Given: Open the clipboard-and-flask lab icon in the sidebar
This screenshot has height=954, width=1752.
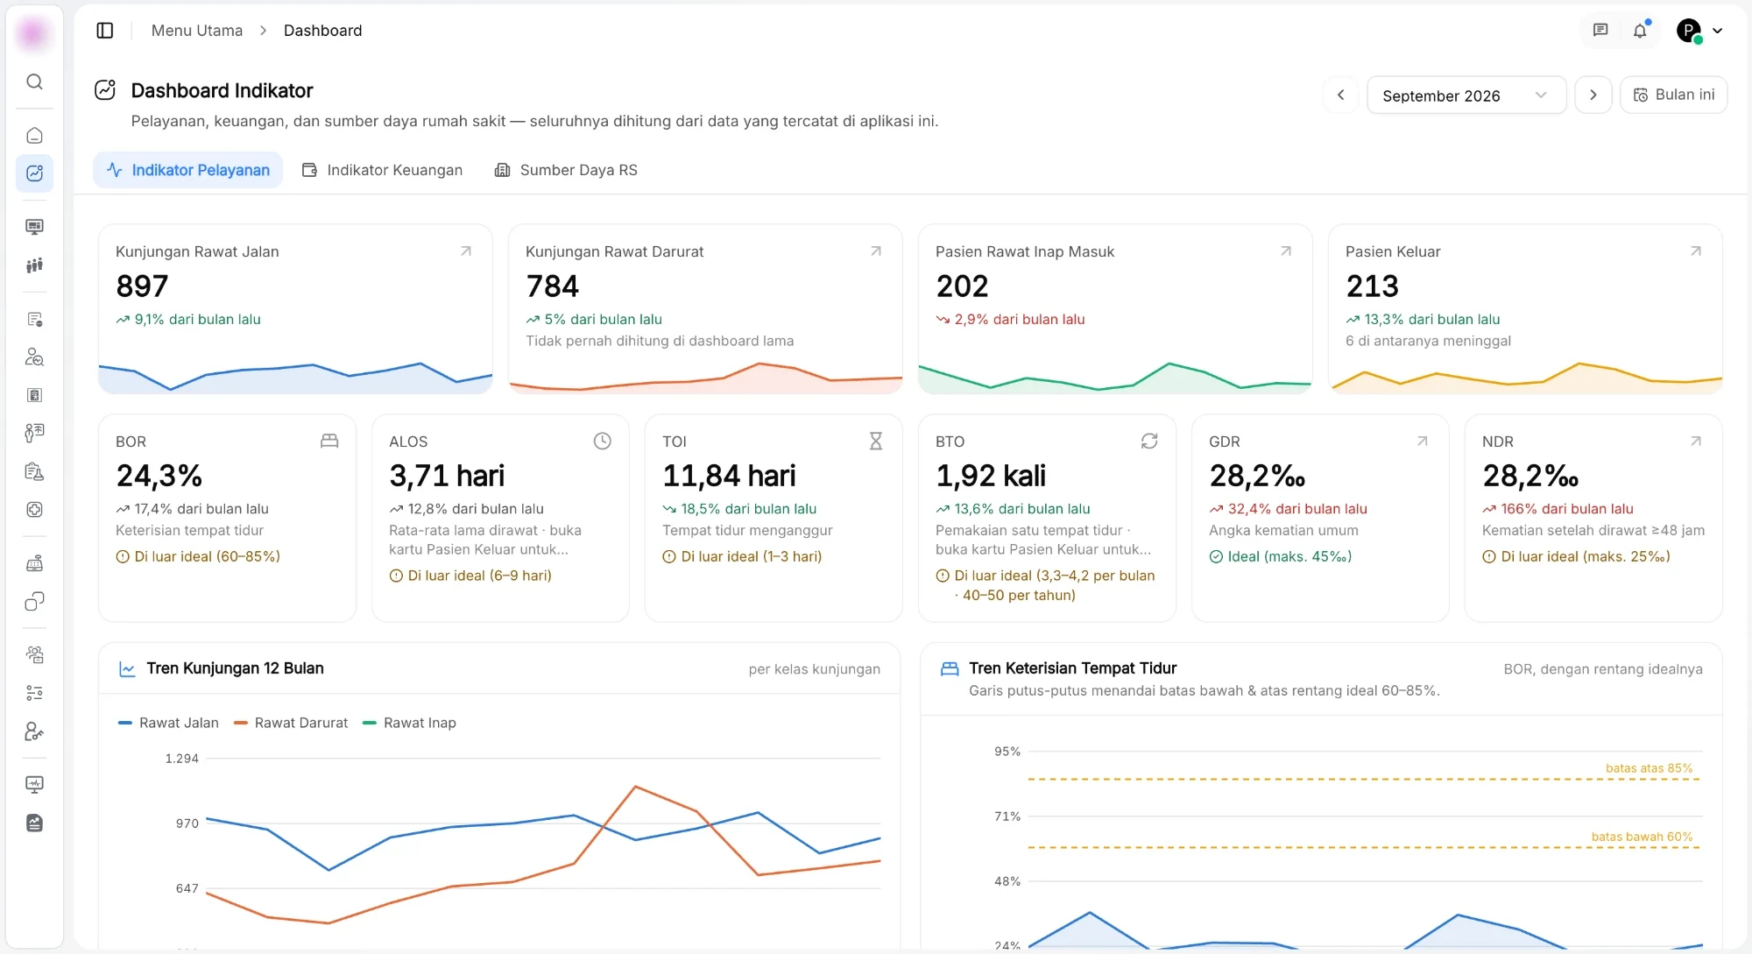Looking at the screenshot, I should point(34,472).
